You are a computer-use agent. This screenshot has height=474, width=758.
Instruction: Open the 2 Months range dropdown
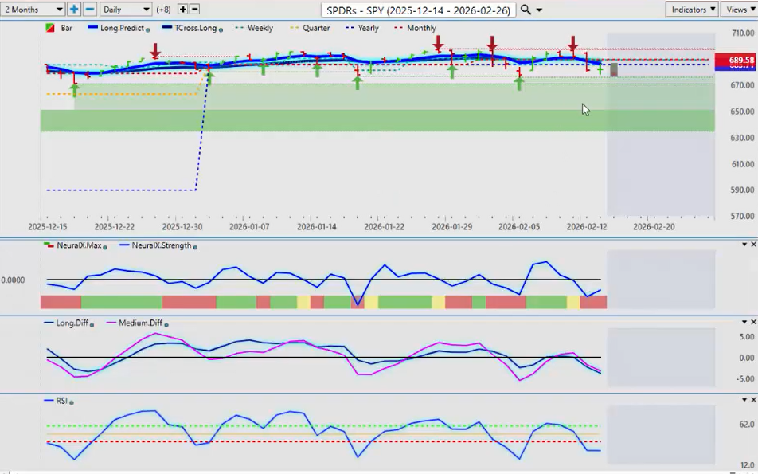pos(33,10)
